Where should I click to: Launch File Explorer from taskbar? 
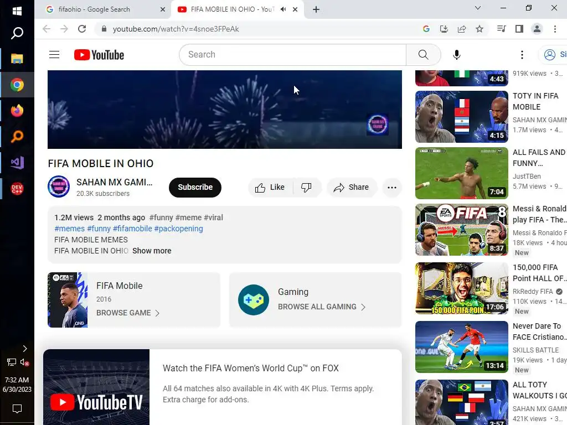[x=17, y=59]
